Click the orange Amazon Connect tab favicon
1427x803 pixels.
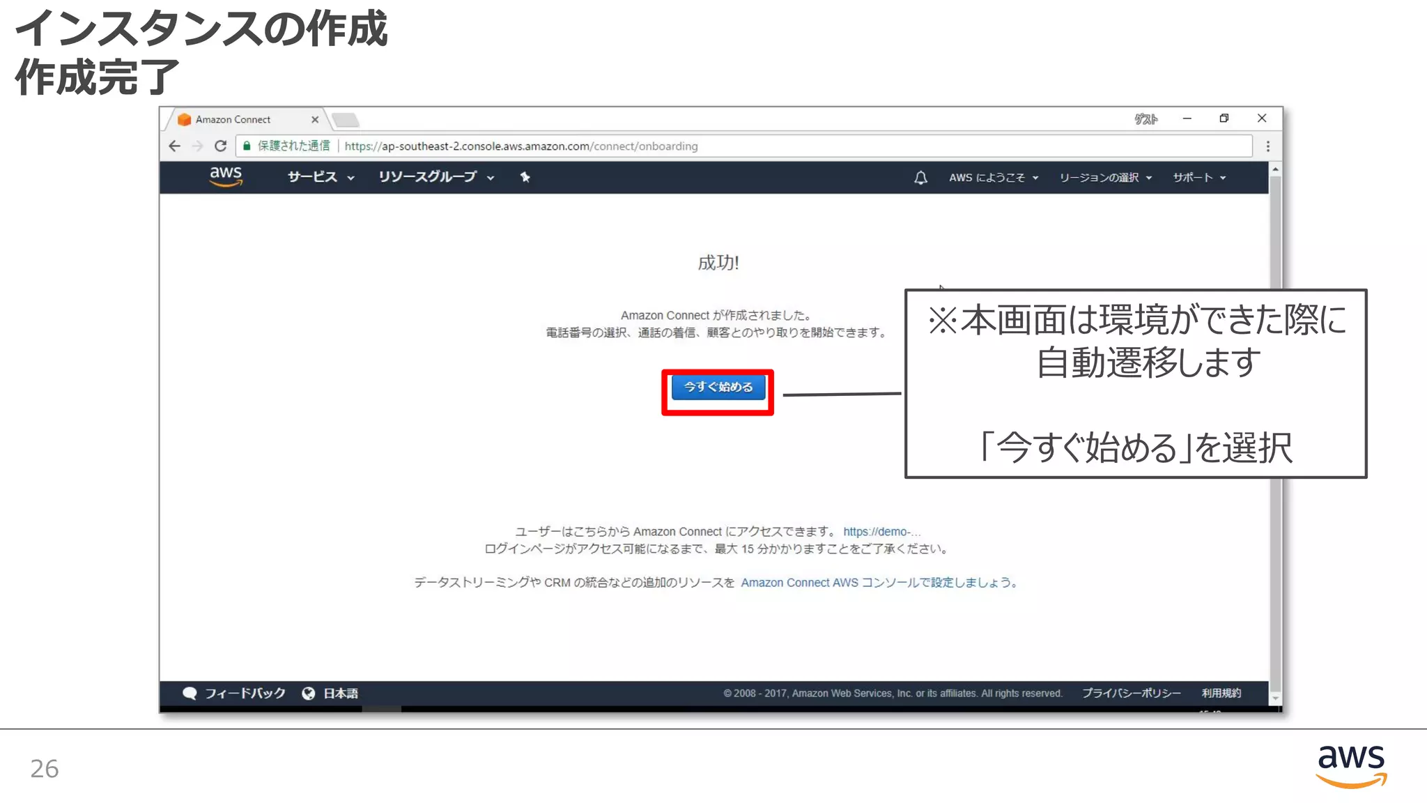tap(185, 120)
